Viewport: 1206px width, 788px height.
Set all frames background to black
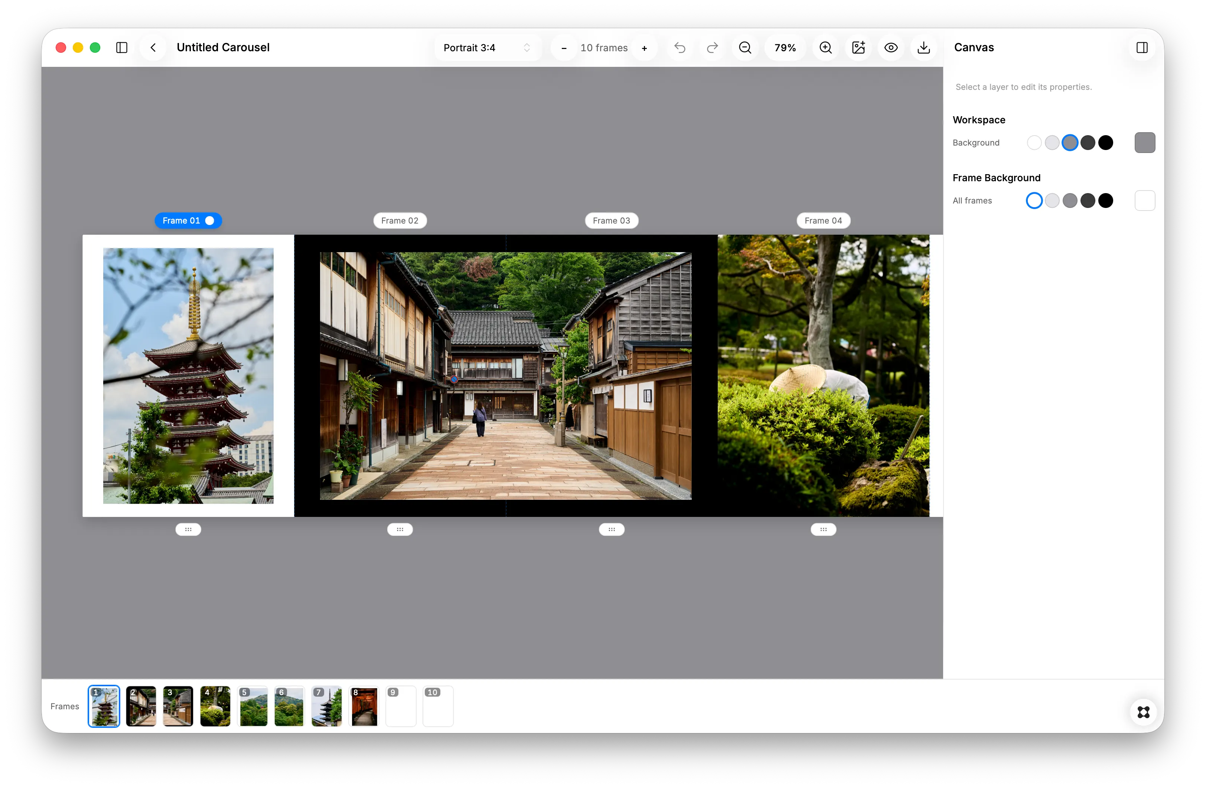(x=1106, y=201)
